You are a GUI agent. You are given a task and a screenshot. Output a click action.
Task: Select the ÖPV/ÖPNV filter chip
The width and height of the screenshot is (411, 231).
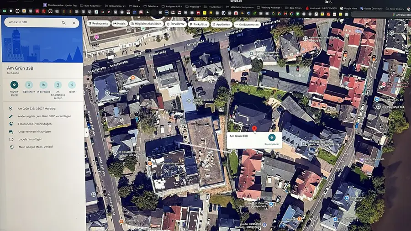(176, 24)
